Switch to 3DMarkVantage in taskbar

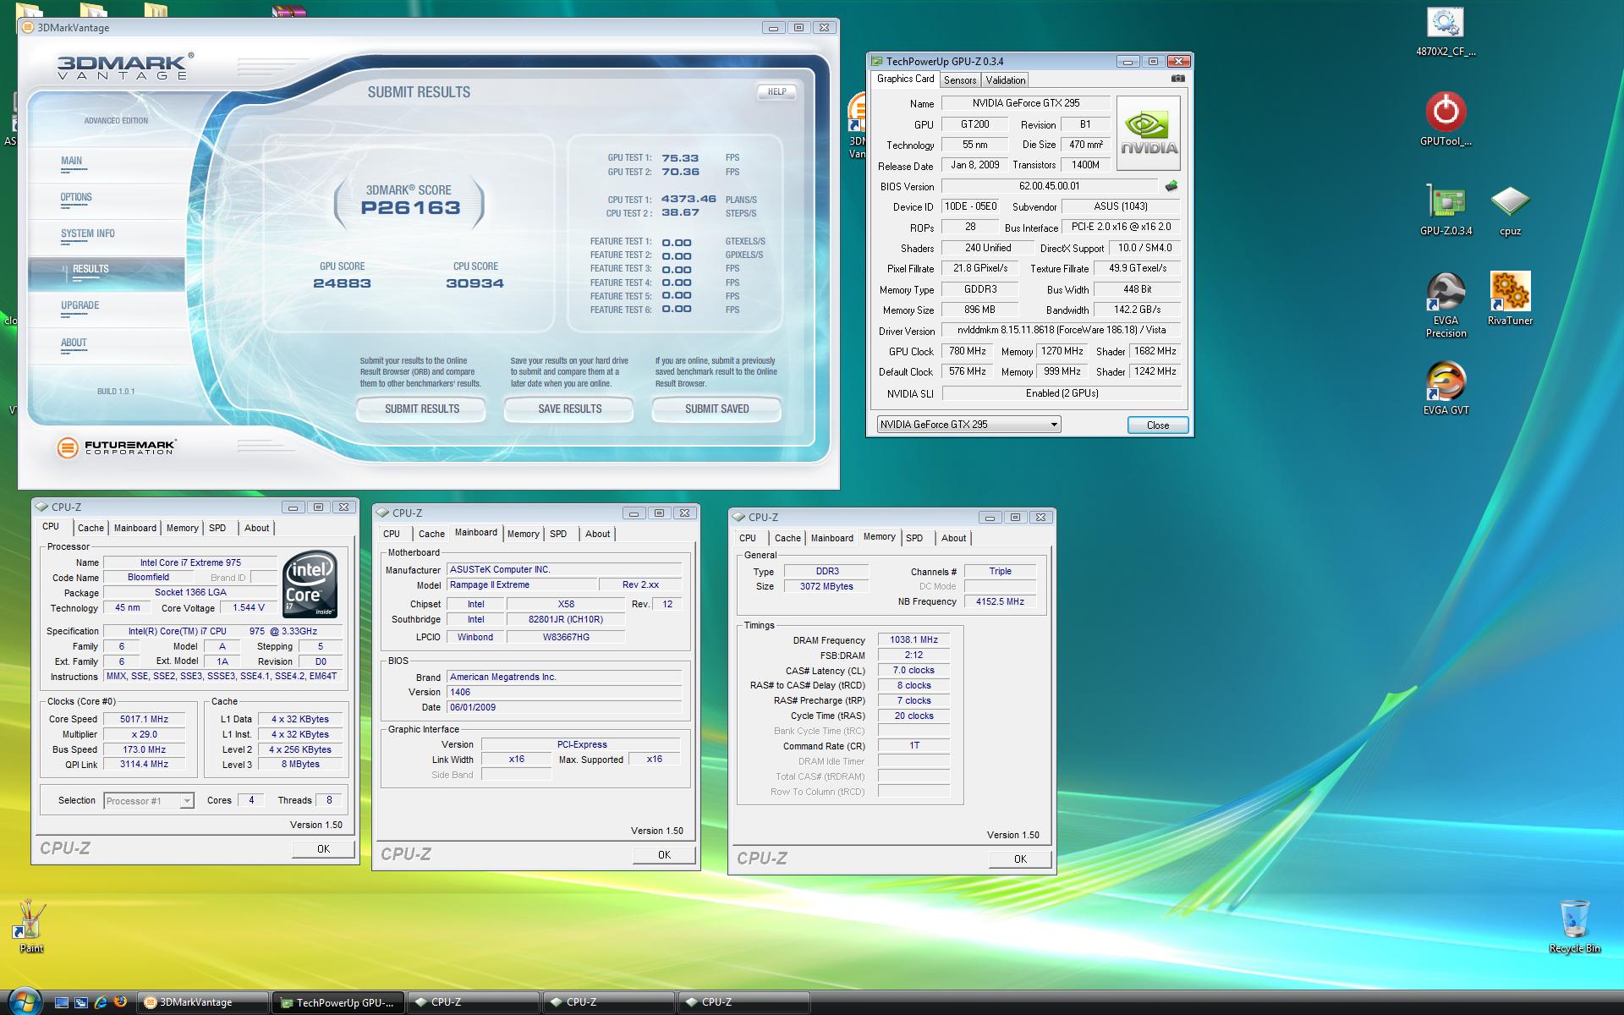click(203, 1002)
